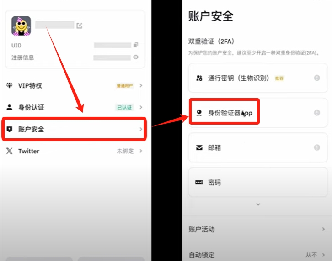
Task: Click the profile avatar image
Action: 21,26
